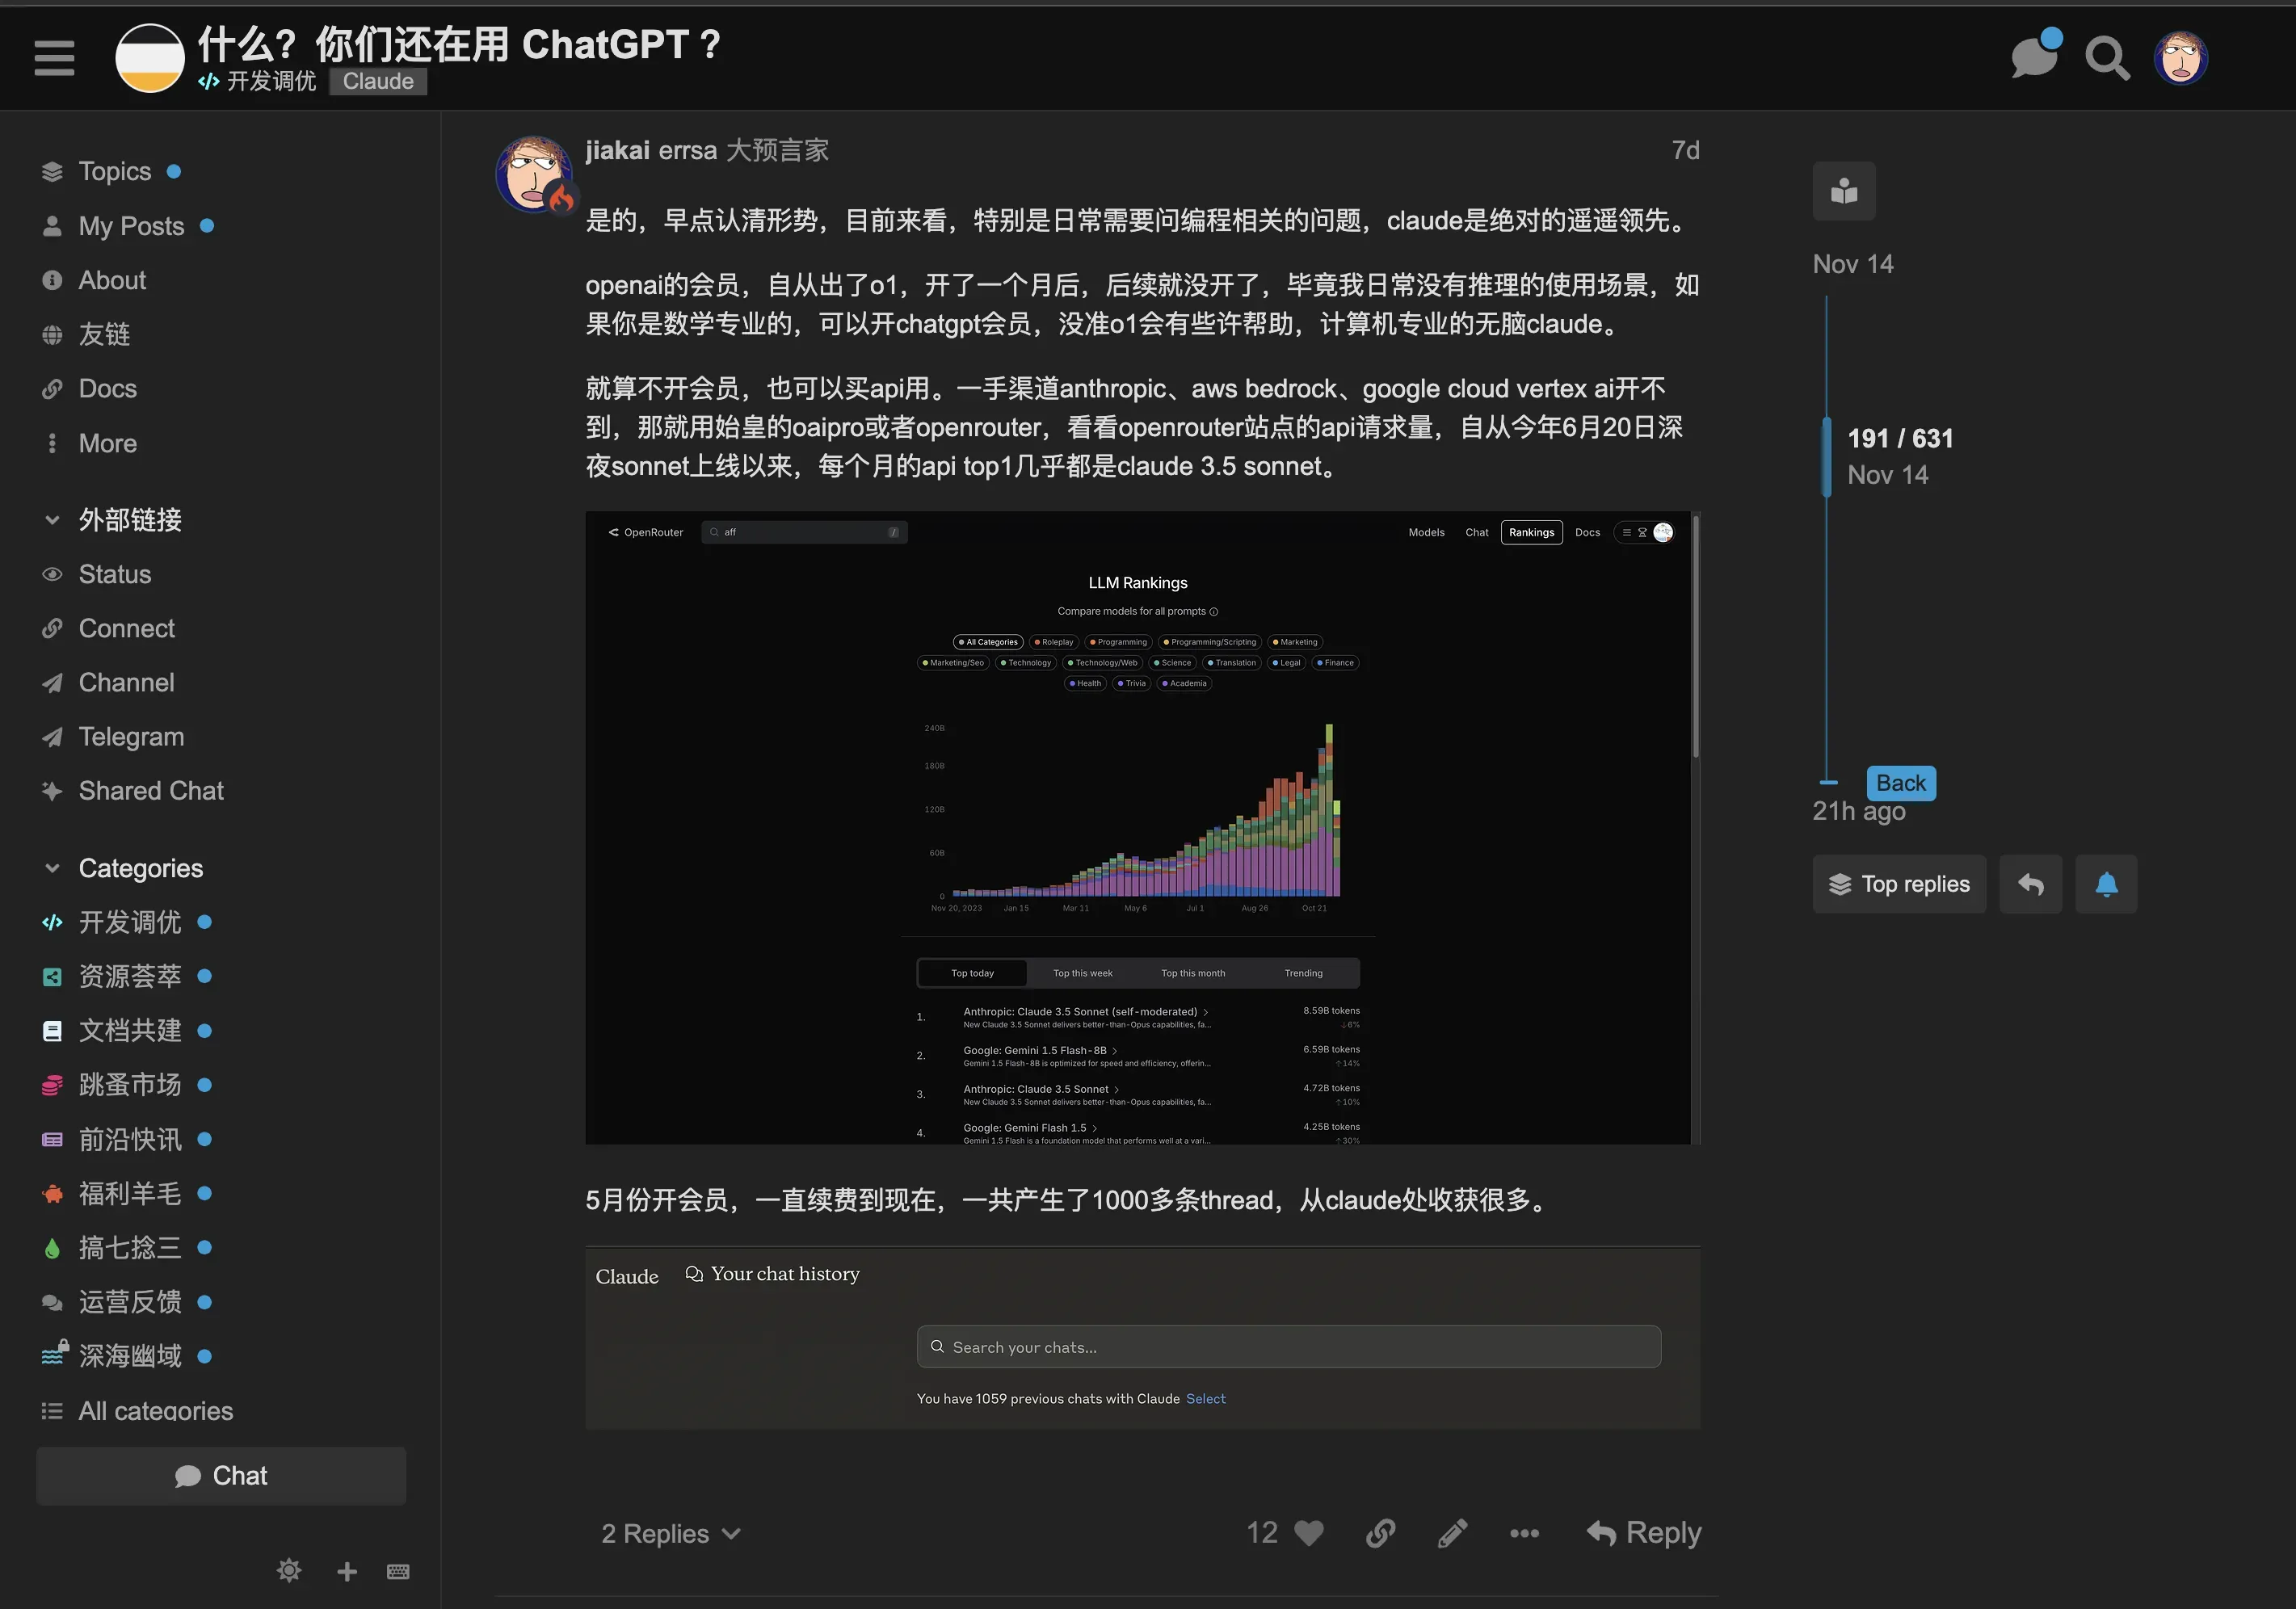Open the Connect sidebar link

coord(127,628)
